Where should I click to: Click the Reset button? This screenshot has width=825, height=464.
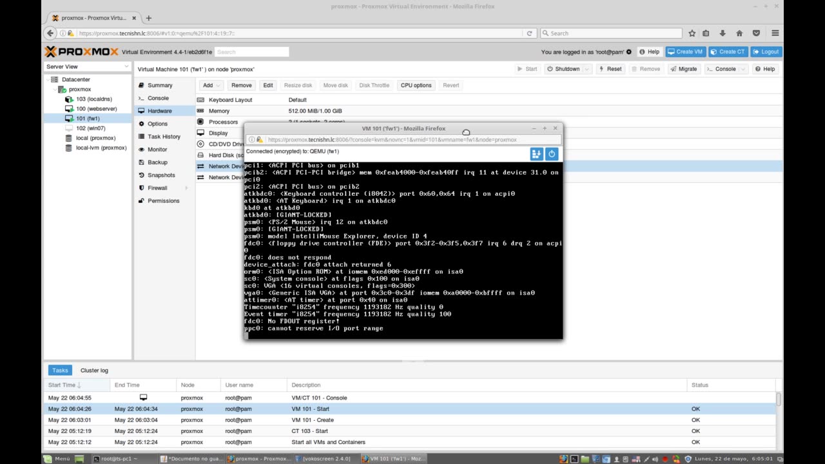point(610,69)
